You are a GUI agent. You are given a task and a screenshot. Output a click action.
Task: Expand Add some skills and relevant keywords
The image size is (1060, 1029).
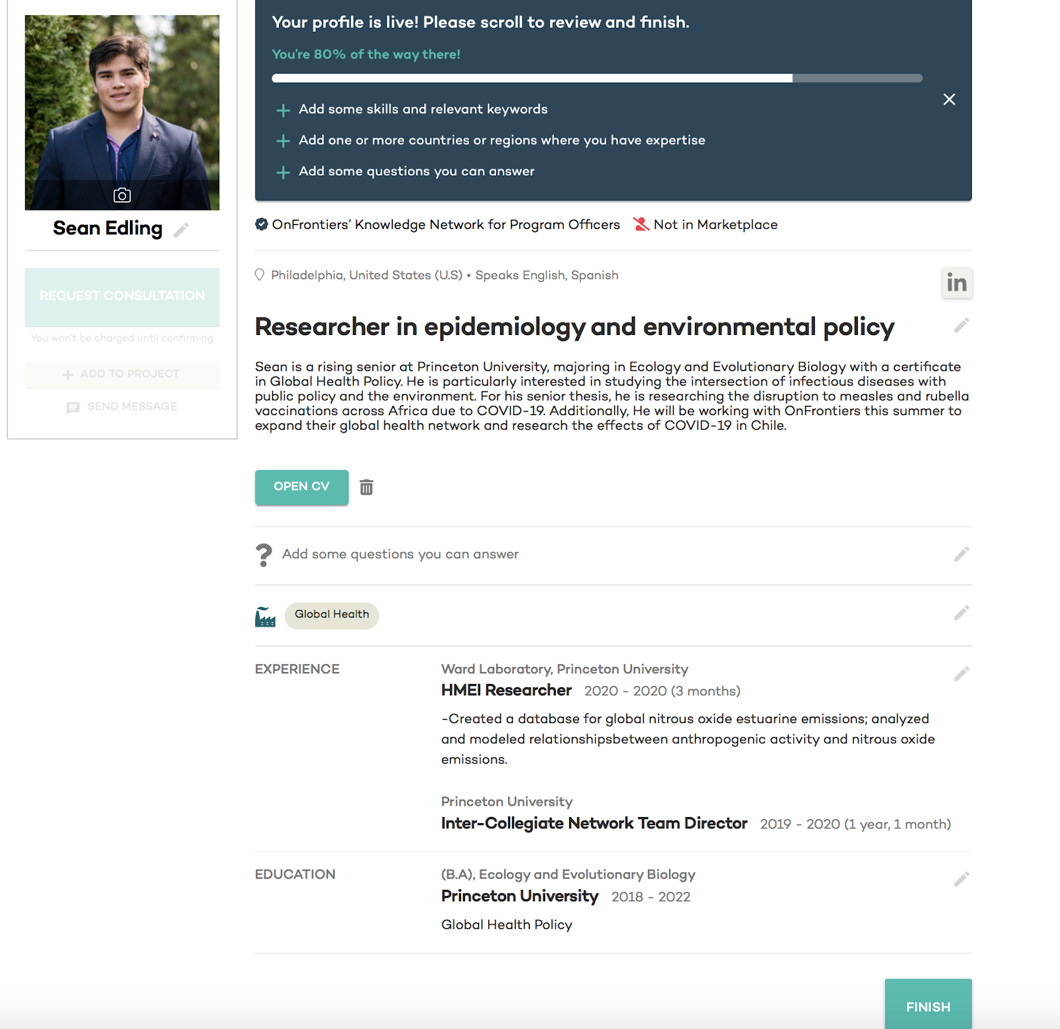coord(412,109)
